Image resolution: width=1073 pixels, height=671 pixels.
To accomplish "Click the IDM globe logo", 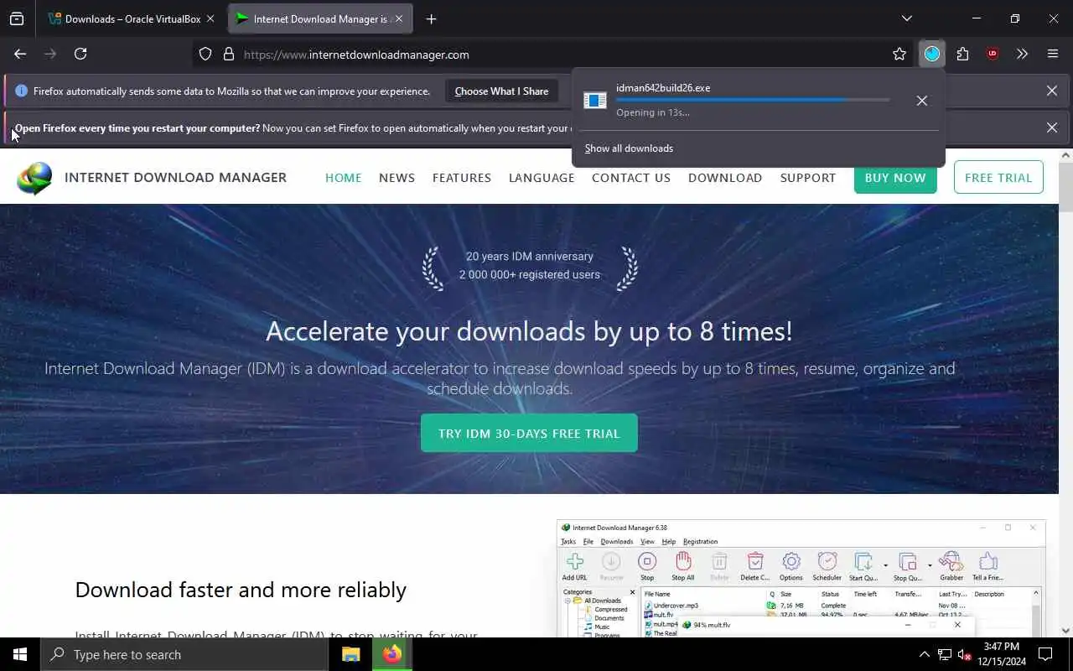I will [x=34, y=178].
